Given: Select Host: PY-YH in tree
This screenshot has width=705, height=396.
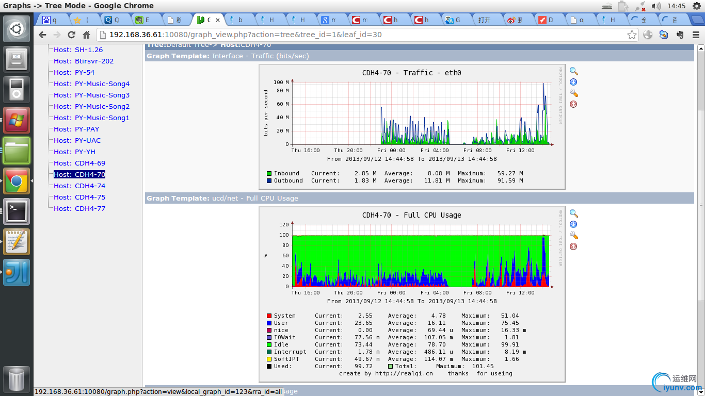Looking at the screenshot, I should [74, 152].
